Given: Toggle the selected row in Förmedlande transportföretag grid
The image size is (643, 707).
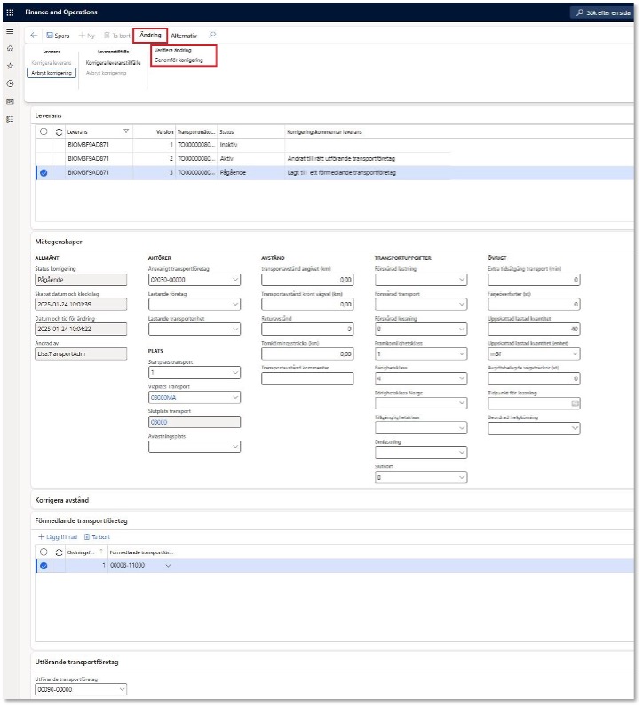Looking at the screenshot, I should click(x=44, y=566).
